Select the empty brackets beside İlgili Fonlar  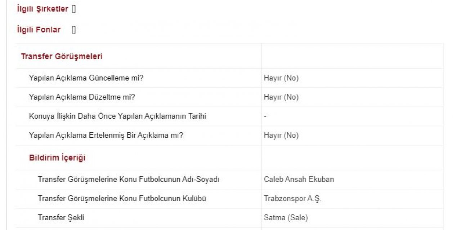coord(73,29)
